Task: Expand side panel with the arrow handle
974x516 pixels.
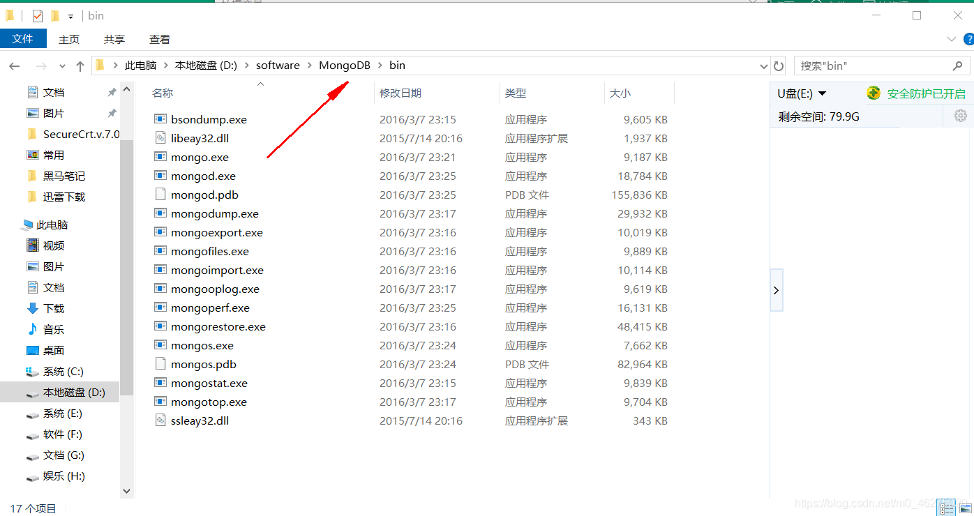Action: click(777, 290)
